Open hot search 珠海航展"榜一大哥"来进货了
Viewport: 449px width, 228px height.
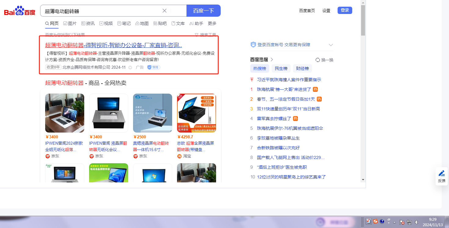click(x=284, y=89)
